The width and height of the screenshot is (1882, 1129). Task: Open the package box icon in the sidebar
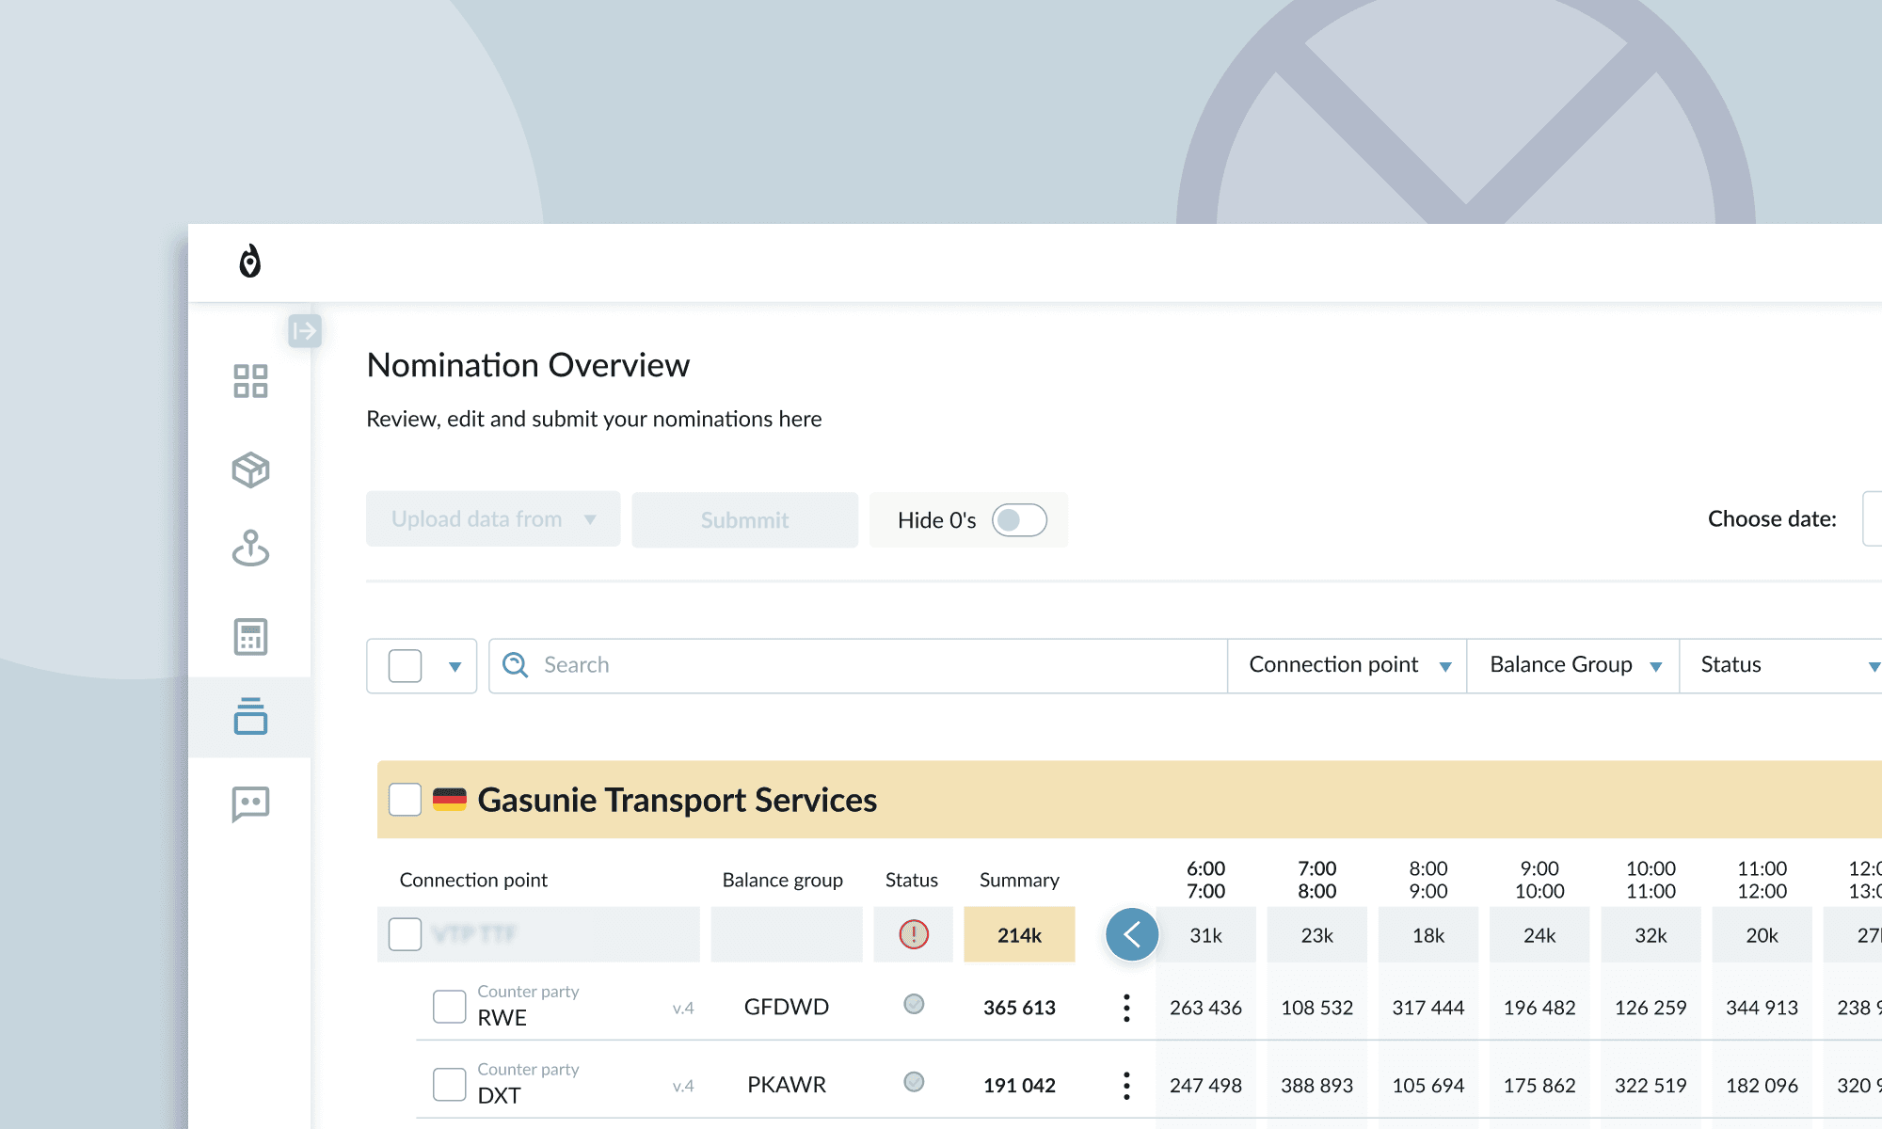250,469
